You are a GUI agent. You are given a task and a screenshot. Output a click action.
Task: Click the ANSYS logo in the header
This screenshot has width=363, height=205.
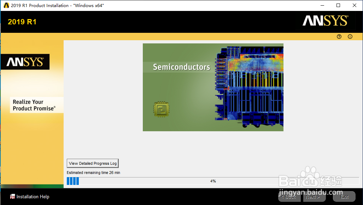click(x=325, y=21)
